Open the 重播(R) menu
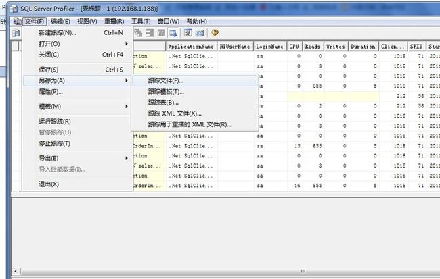 (114, 22)
